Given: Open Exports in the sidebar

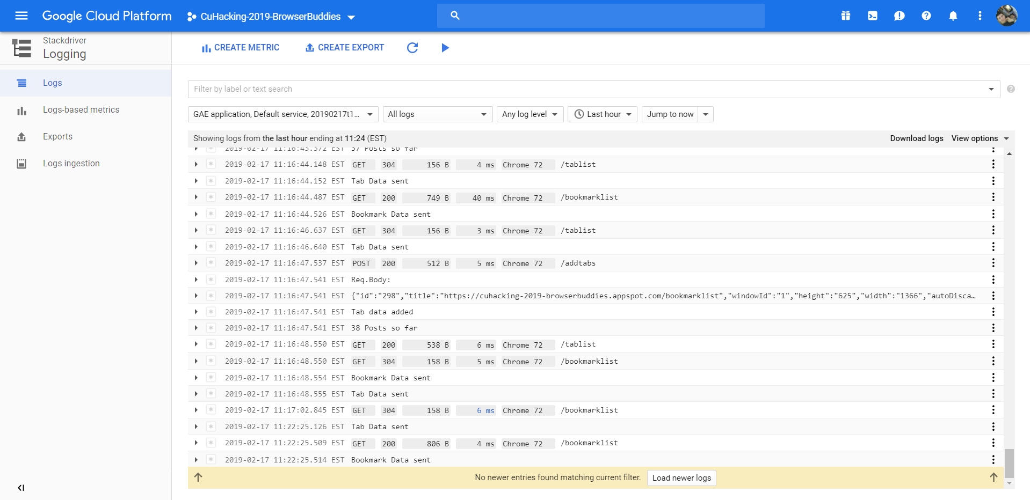Looking at the screenshot, I should 86,137.
